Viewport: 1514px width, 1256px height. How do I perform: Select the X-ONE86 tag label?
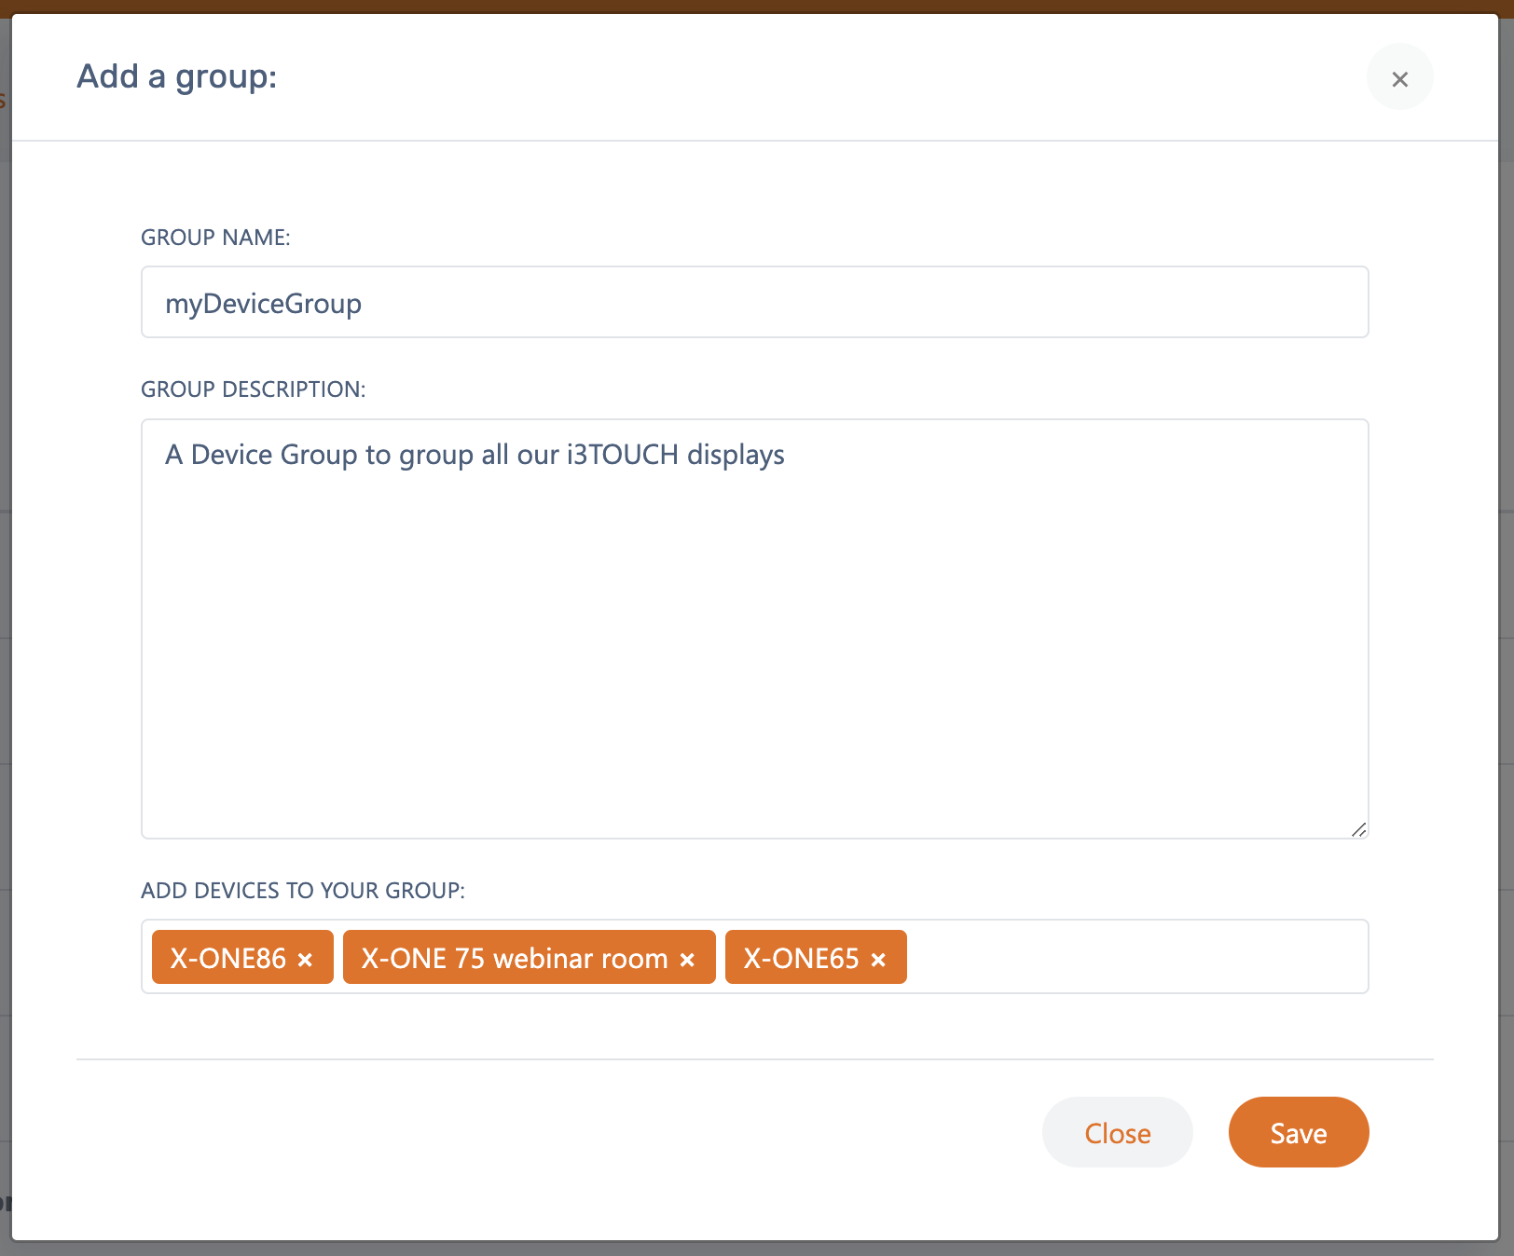point(228,958)
